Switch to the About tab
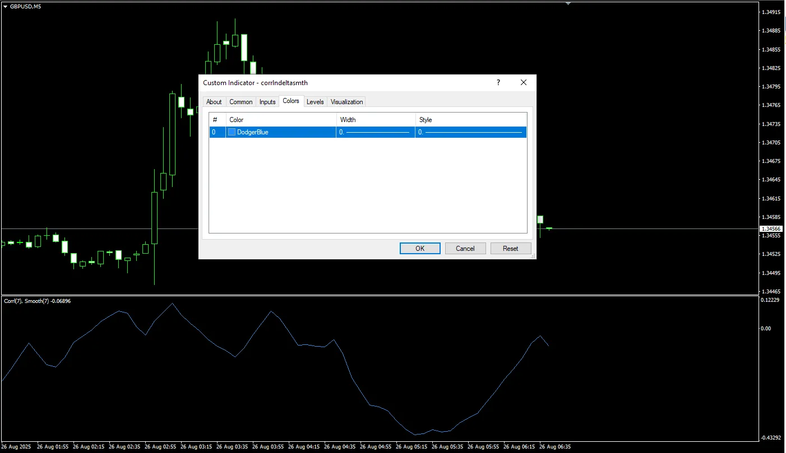 pos(214,102)
